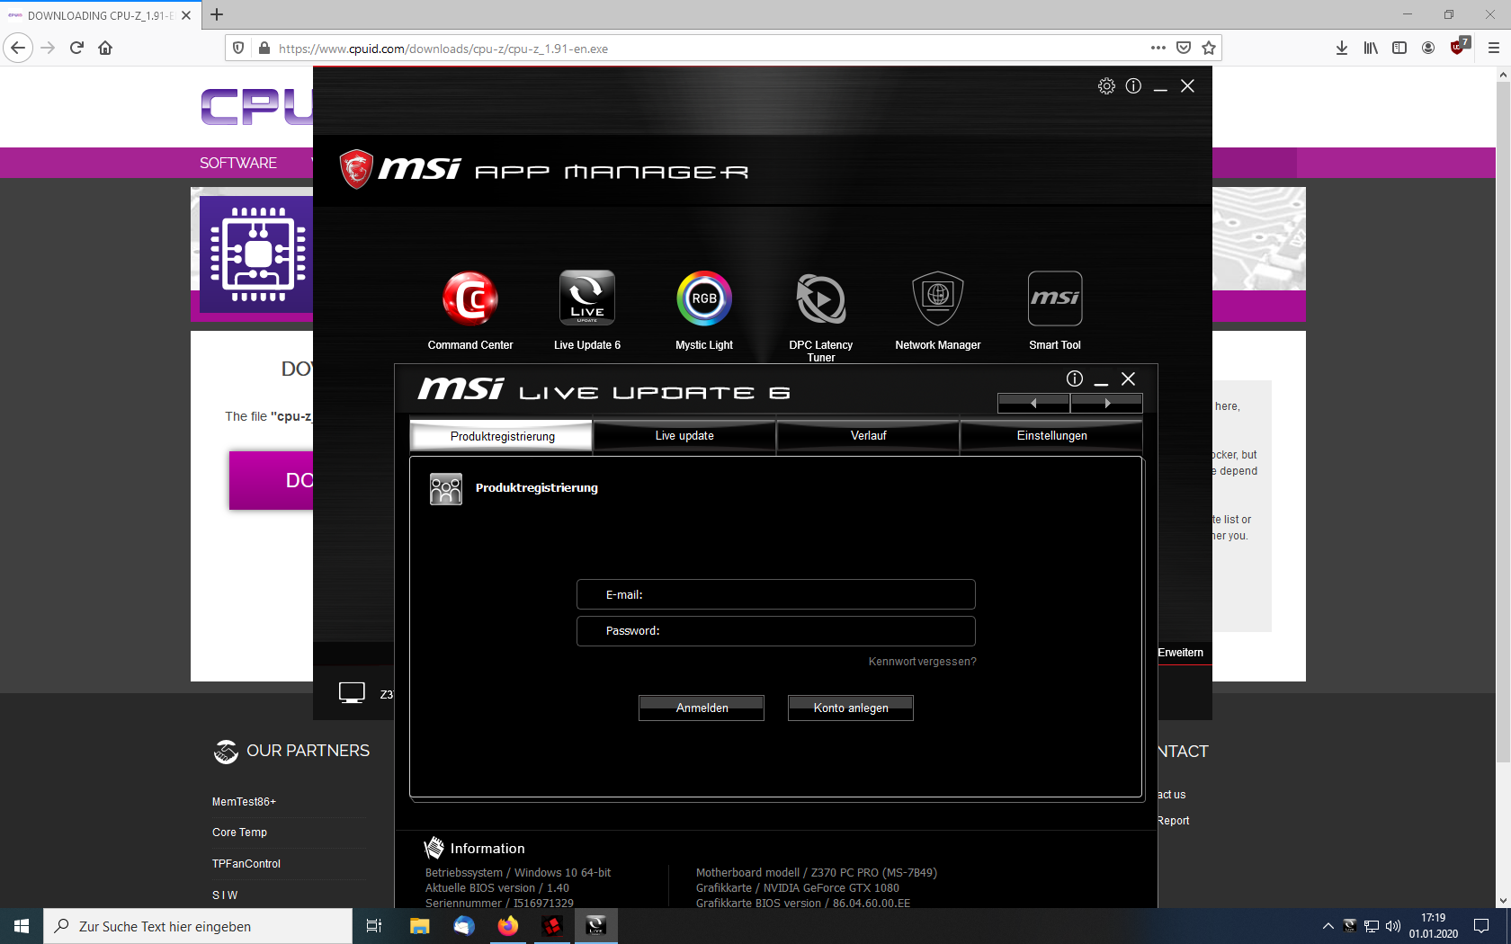Open Firefox downloads panel

pyautogui.click(x=1342, y=48)
